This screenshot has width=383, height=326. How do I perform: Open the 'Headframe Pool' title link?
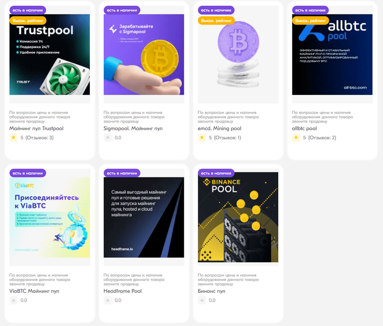tap(123, 291)
